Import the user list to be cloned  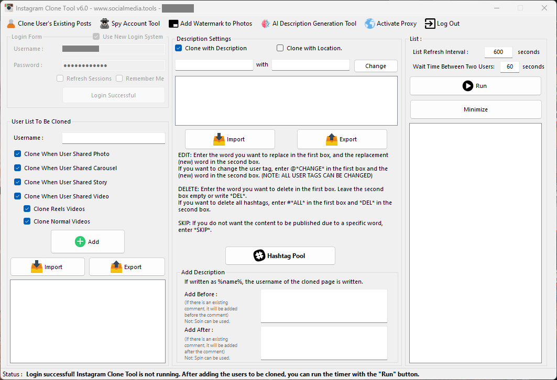(48, 267)
